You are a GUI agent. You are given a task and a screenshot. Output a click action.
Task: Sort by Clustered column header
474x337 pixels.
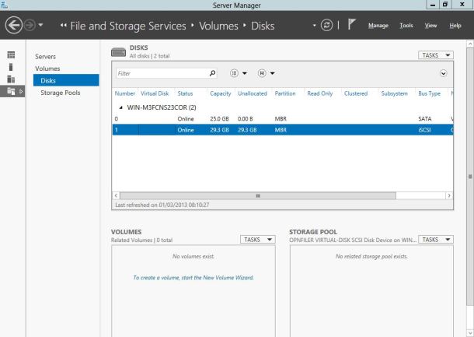tap(356, 93)
